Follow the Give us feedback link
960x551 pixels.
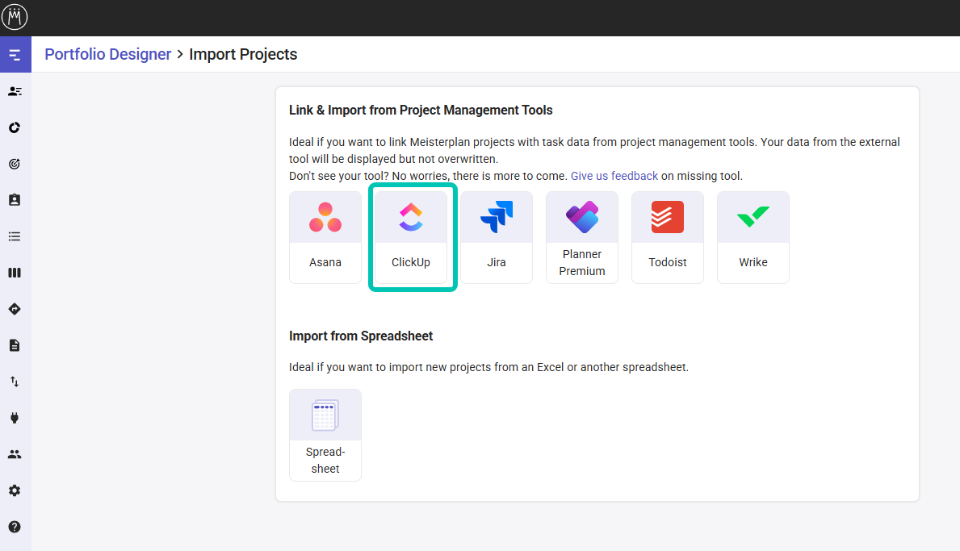pyautogui.click(x=614, y=176)
